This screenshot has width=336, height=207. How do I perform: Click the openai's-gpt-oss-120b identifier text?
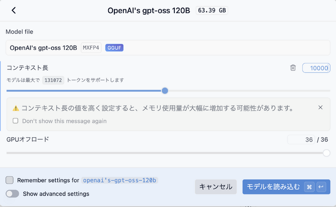pos(120,180)
